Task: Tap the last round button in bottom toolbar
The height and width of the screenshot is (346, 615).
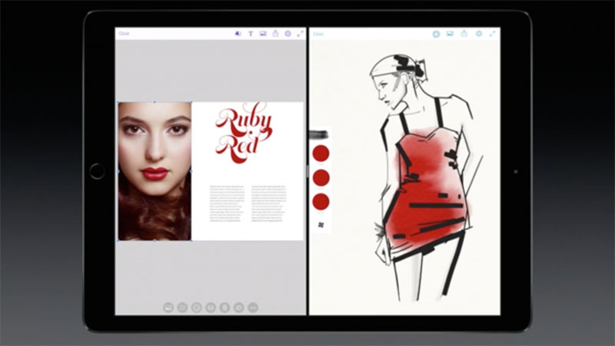Action: 253,308
